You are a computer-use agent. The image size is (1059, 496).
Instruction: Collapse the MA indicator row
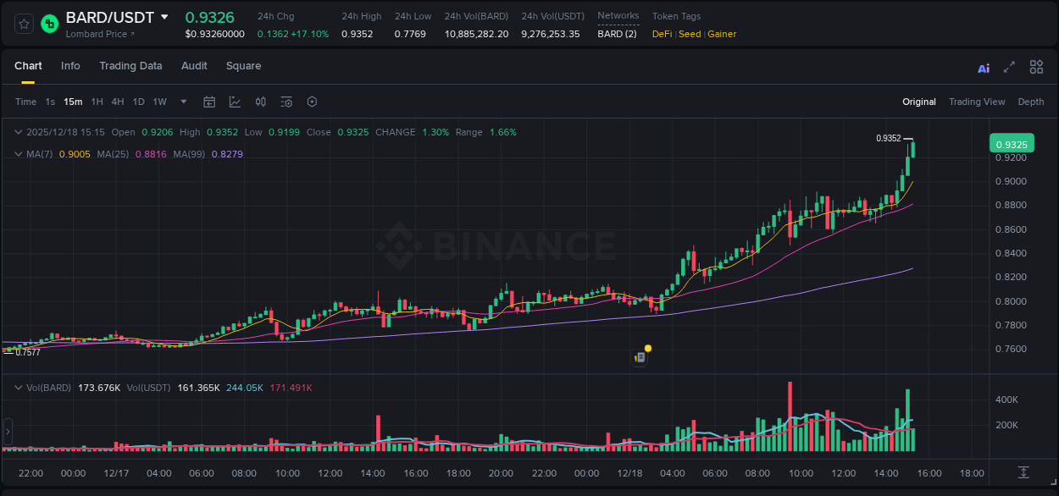pos(19,154)
